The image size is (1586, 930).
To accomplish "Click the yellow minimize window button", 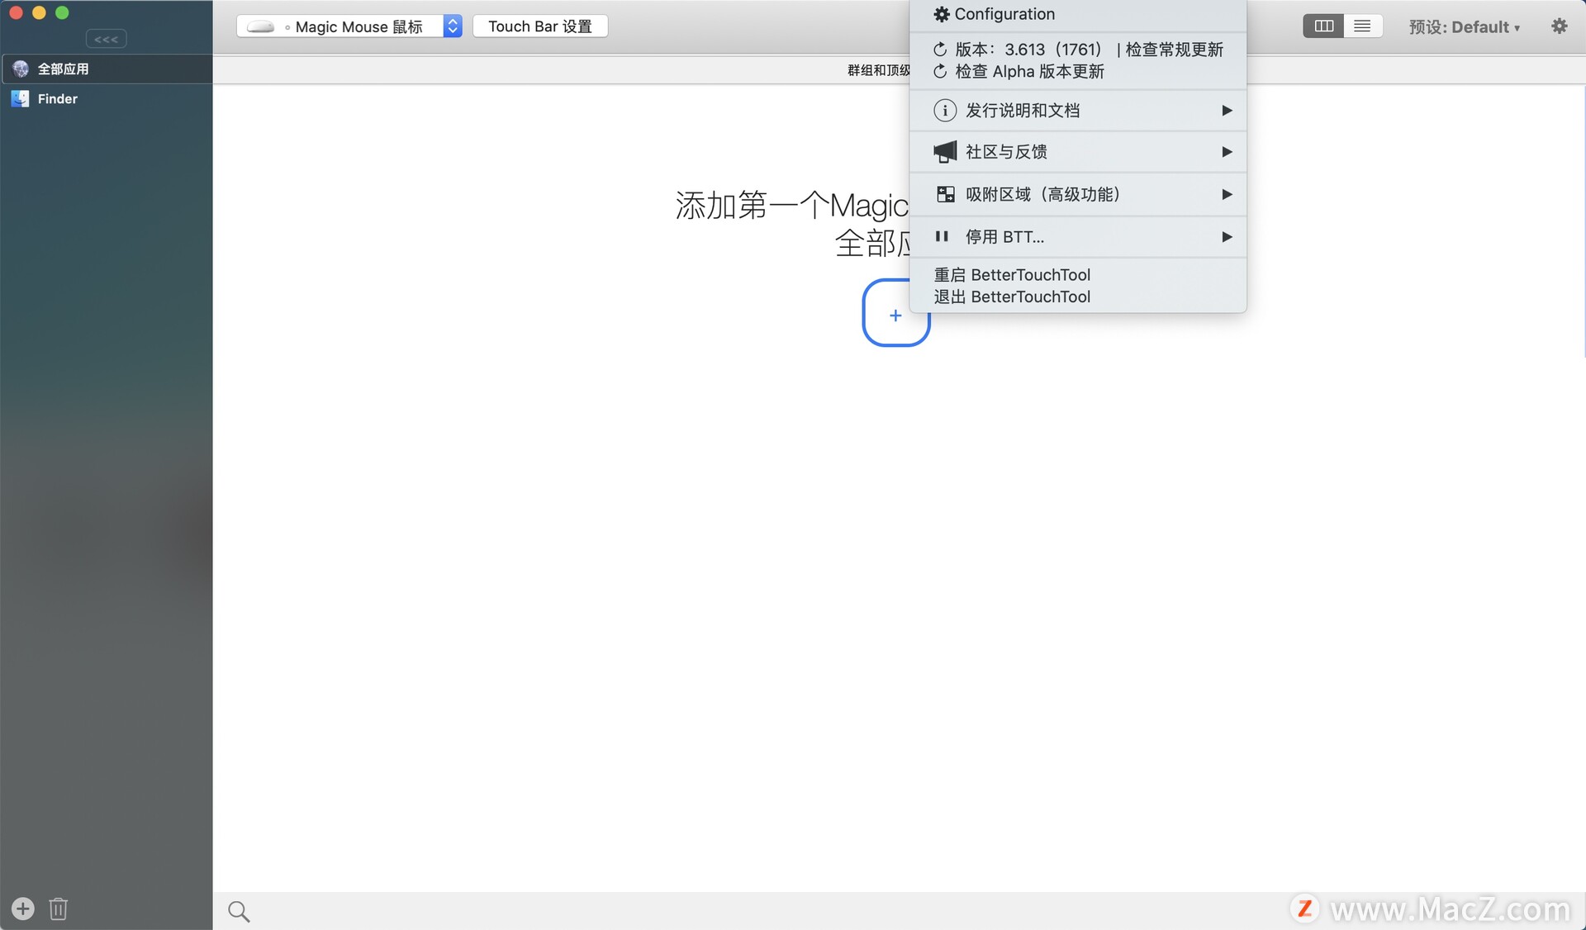I will pos(39,12).
